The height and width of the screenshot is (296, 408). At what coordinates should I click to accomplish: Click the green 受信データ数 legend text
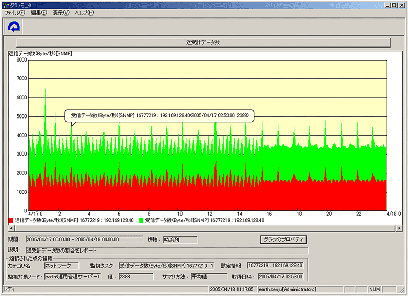[205, 221]
